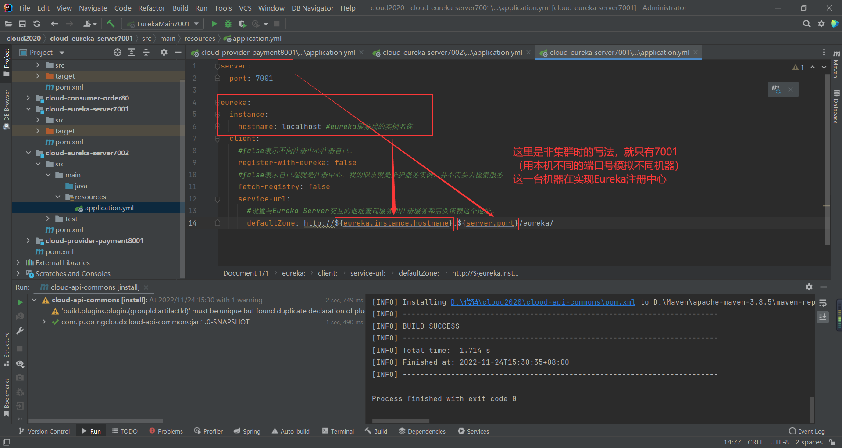Follow the cloud-api-commons pom.xml path link
842x448 pixels.
[543, 302]
